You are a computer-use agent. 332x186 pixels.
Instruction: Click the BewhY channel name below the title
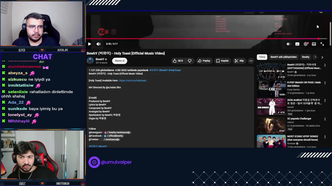coord(100,59)
